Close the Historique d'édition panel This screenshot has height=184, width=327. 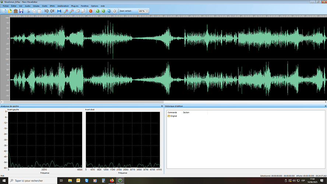pos(326,106)
